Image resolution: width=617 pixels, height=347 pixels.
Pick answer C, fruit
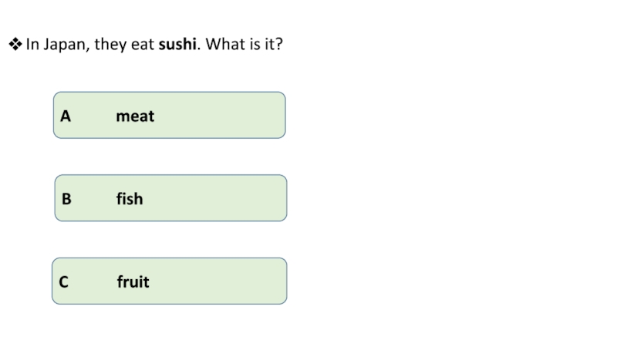(x=170, y=281)
